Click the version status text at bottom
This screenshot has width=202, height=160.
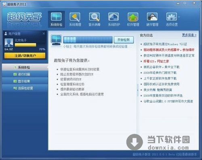click(x=165, y=154)
